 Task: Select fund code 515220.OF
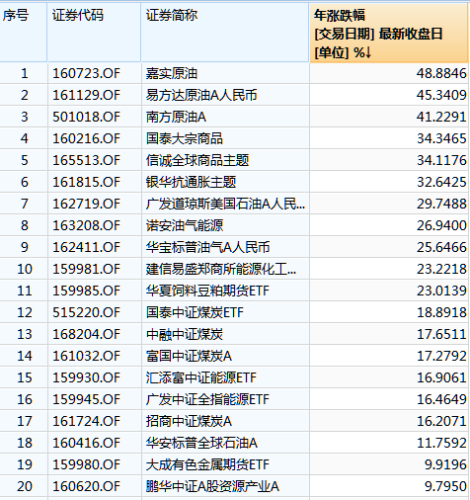click(x=87, y=312)
